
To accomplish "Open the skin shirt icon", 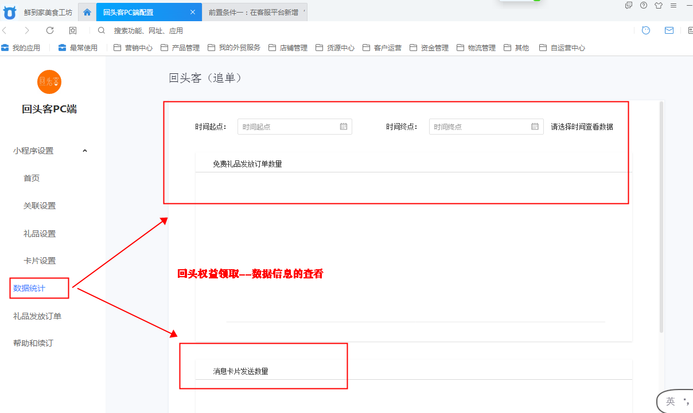I will 658,5.
